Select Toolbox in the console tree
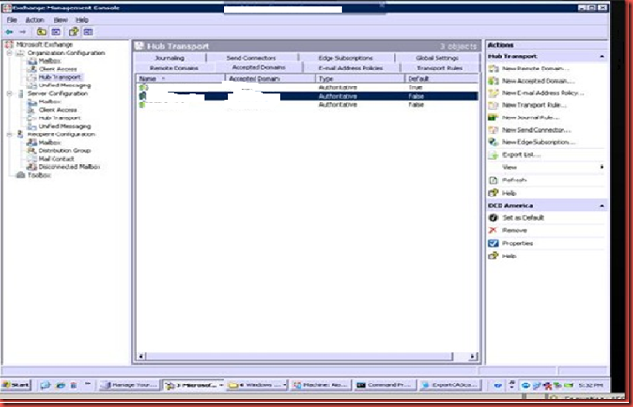Screen dimensions: 633x407 pos(39,175)
